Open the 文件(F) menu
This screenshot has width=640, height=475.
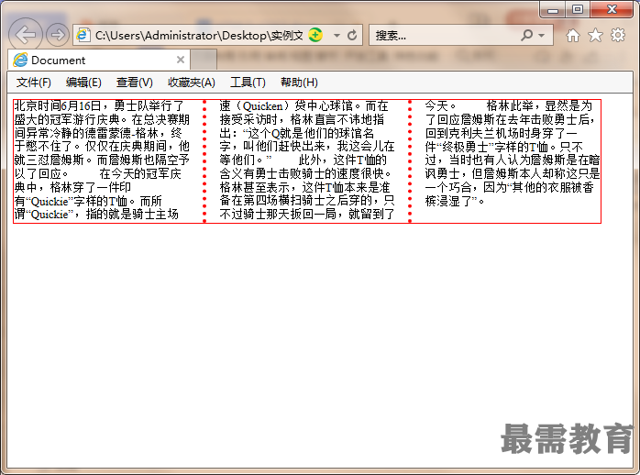[34, 83]
